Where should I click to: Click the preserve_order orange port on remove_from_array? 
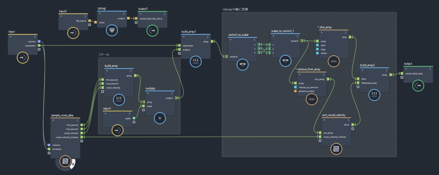tap(296, 91)
